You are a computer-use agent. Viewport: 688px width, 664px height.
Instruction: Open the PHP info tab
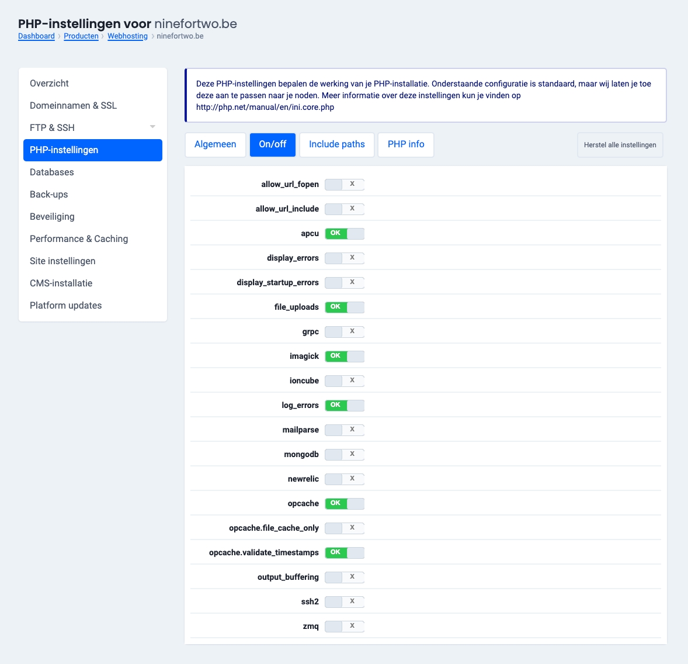click(x=406, y=145)
